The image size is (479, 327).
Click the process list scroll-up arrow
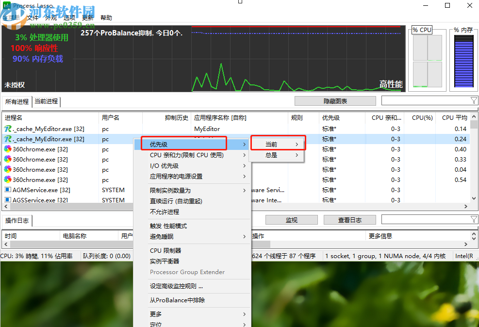pos(474,116)
